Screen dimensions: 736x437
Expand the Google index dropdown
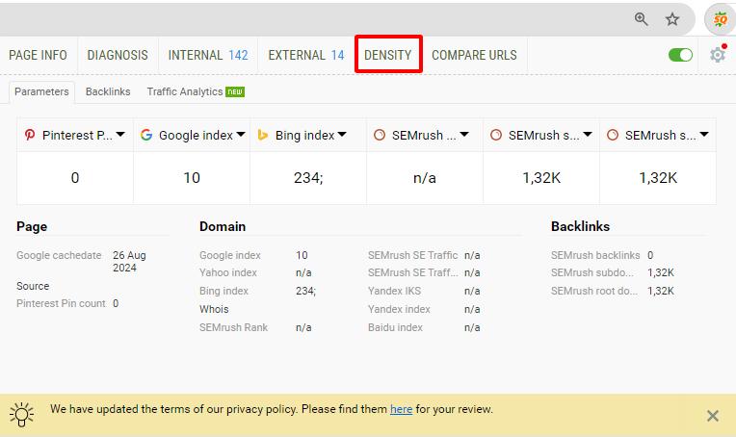tap(240, 135)
